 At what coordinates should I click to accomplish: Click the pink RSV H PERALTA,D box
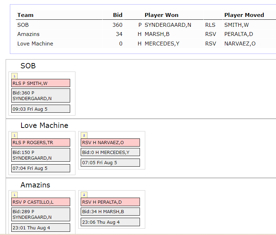point(110,202)
